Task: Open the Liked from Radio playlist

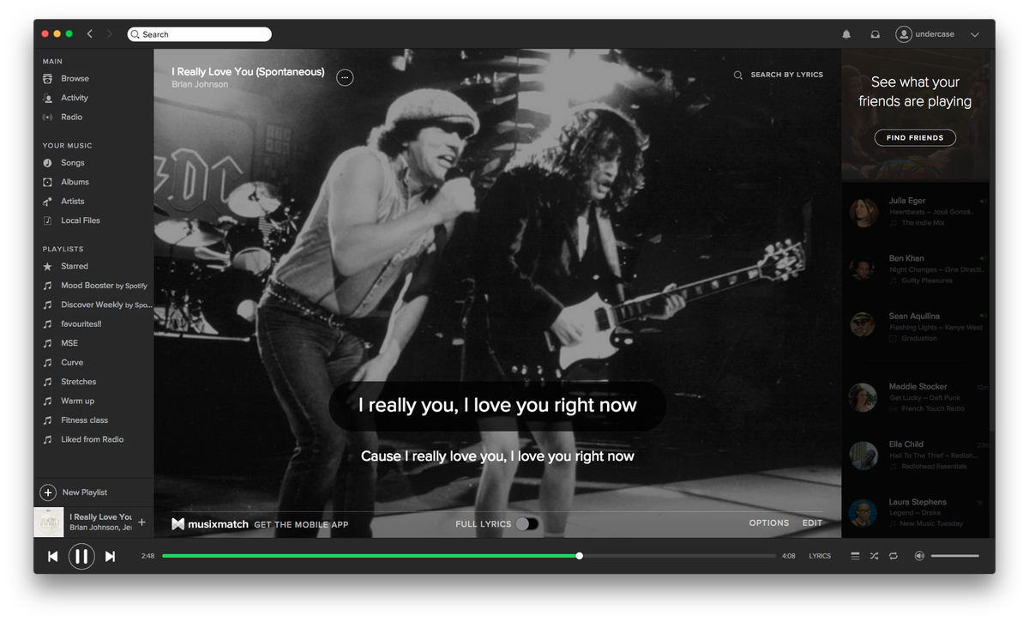Action: pyautogui.click(x=93, y=439)
